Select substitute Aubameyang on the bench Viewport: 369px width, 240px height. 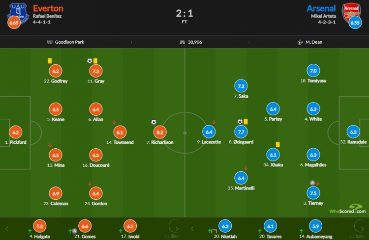pyautogui.click(x=315, y=229)
